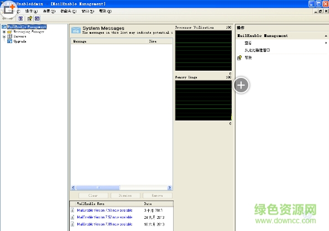Click the forward navigation arrow in toolbar
The height and width of the screenshot is (231, 329).
(x=11, y=19)
